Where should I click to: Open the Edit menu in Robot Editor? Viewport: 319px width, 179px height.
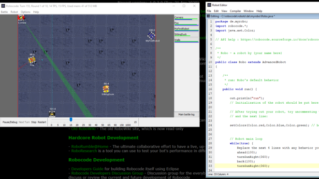coord(216,11)
